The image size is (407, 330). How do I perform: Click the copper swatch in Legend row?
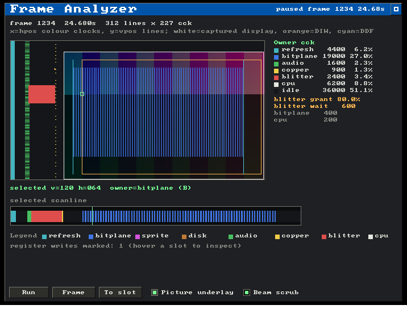pos(277,237)
